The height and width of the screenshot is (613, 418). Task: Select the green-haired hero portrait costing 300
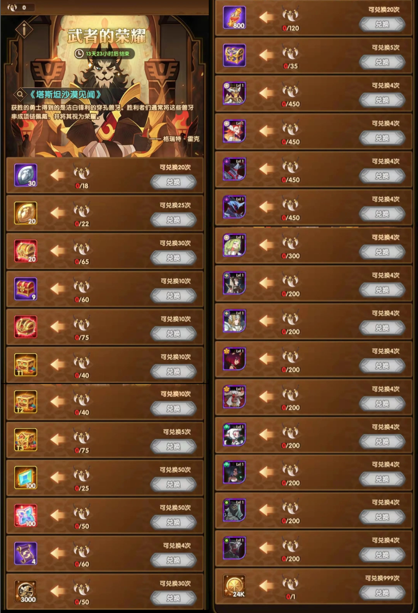coord(235,245)
